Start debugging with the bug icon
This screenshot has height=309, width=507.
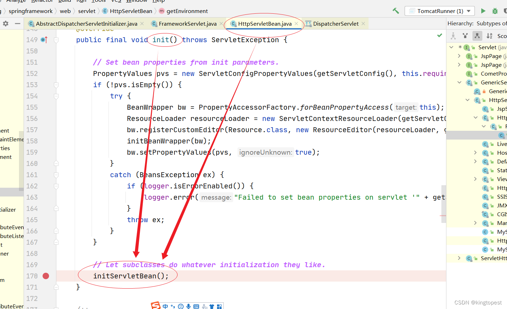[495, 11]
